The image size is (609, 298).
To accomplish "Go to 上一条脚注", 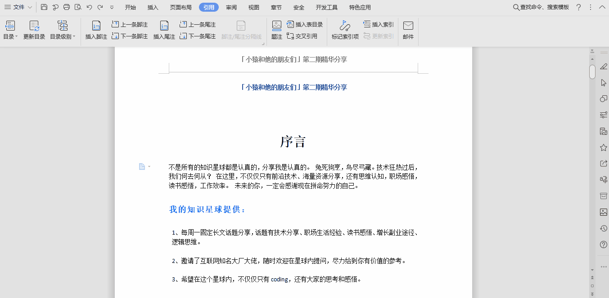I will point(130,24).
